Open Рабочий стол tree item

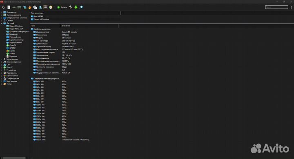coord(15,37)
